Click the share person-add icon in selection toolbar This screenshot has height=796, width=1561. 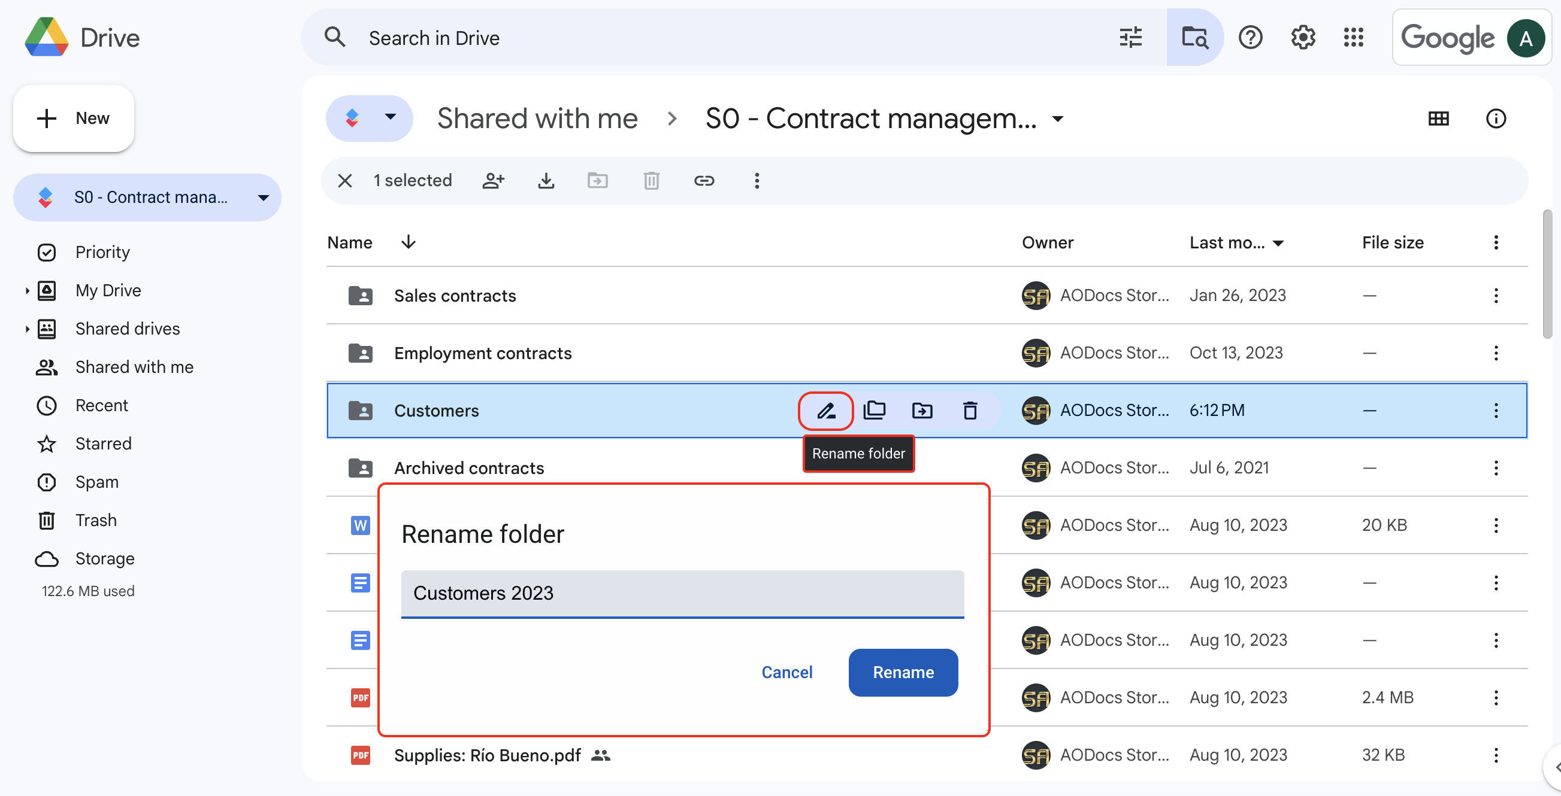[x=493, y=180]
